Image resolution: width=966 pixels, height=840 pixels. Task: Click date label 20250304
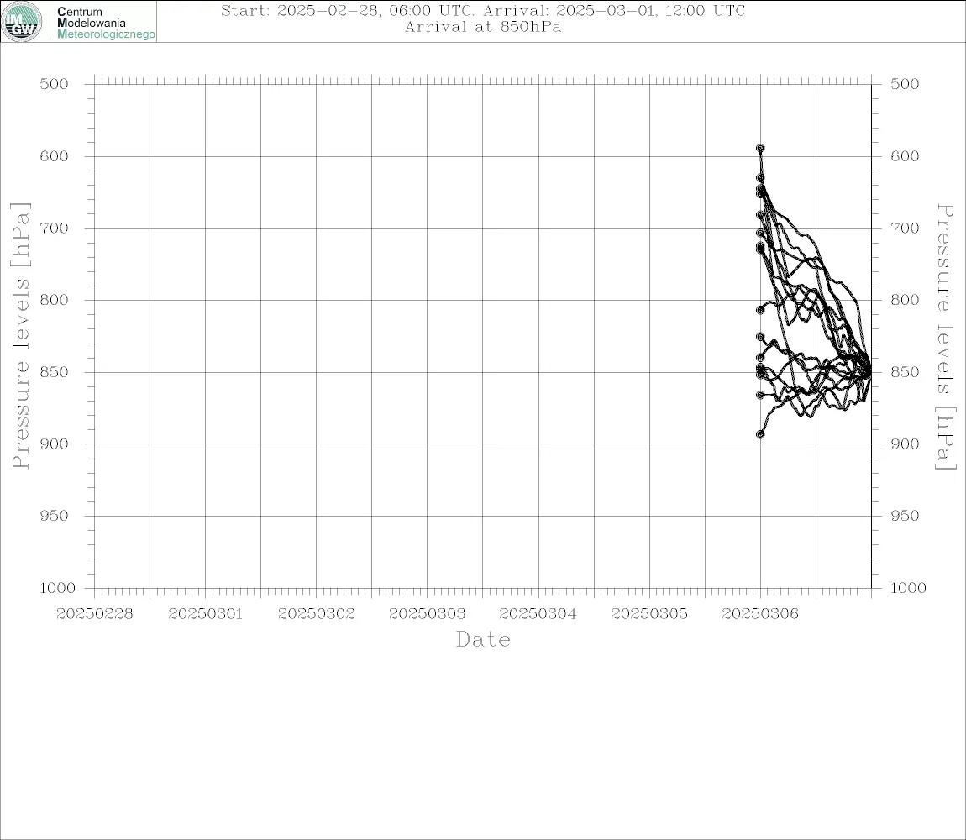538,614
